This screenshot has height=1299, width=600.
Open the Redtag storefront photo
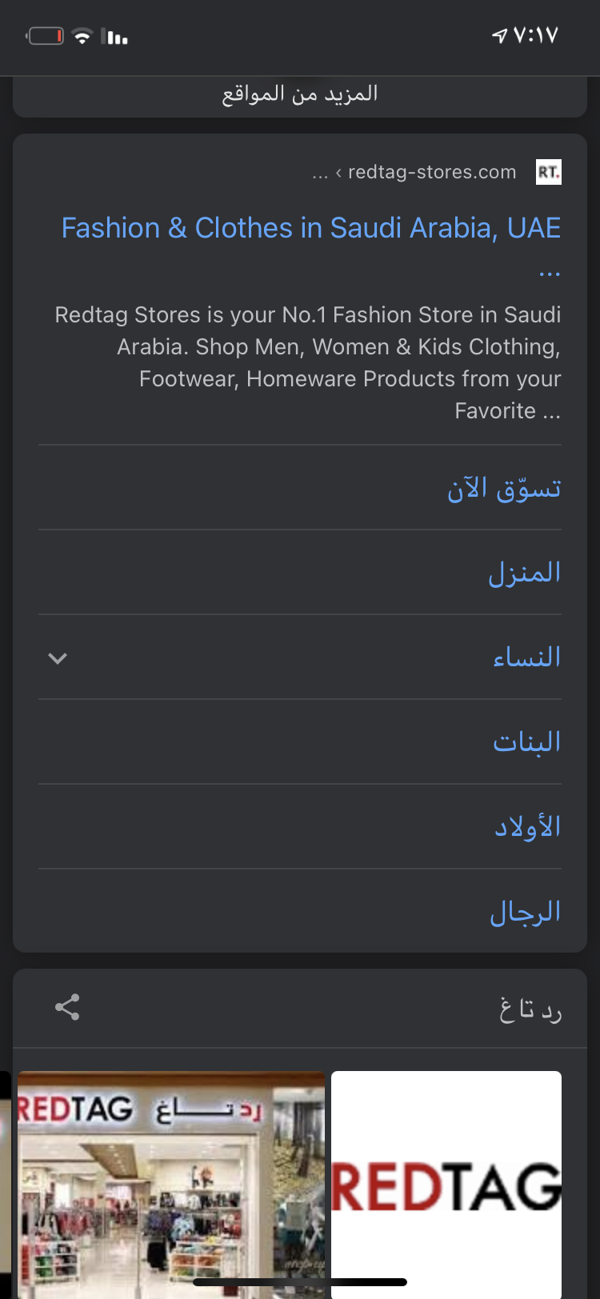click(x=171, y=1185)
